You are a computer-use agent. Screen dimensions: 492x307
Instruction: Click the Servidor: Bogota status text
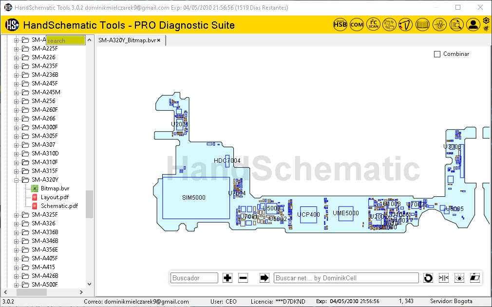451,301
